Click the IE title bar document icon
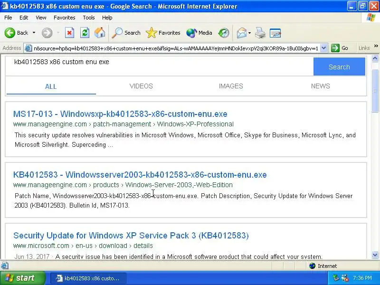 (5, 6)
